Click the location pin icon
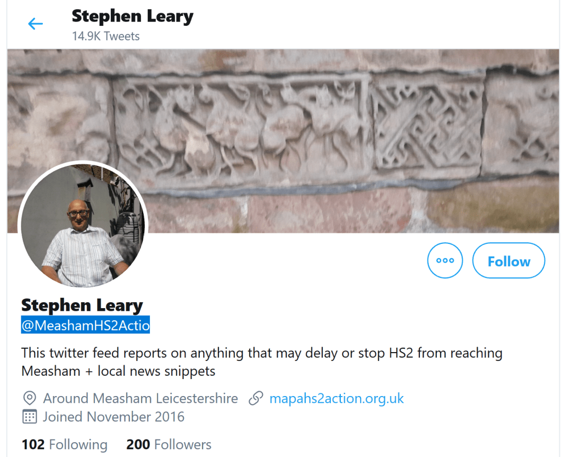 click(x=30, y=399)
